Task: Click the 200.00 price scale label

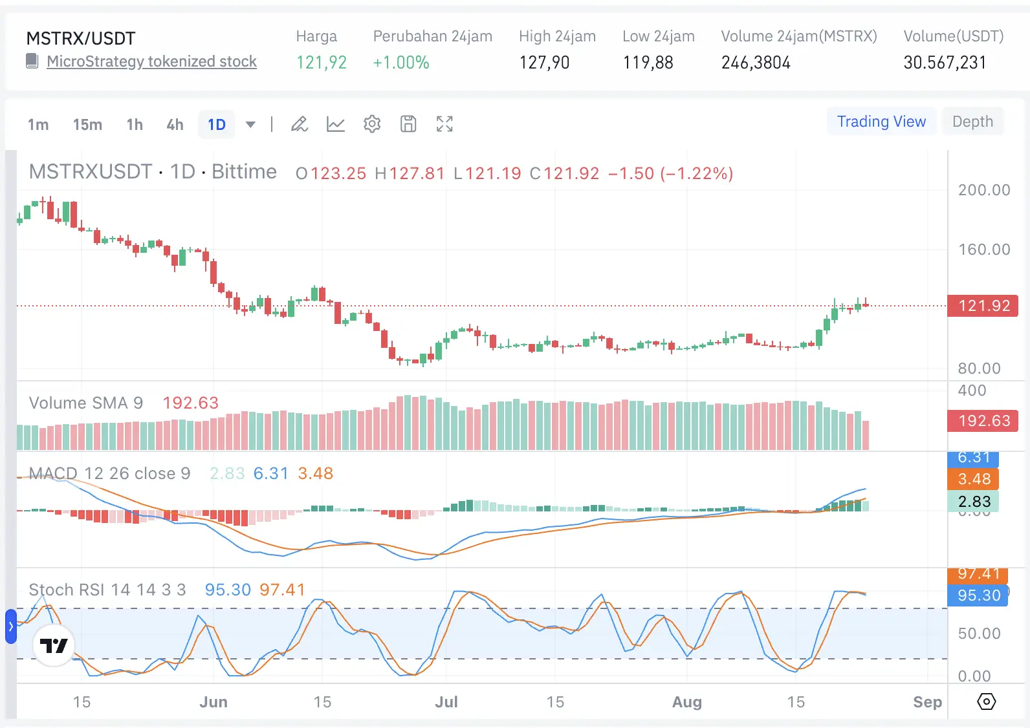Action: pyautogui.click(x=984, y=190)
